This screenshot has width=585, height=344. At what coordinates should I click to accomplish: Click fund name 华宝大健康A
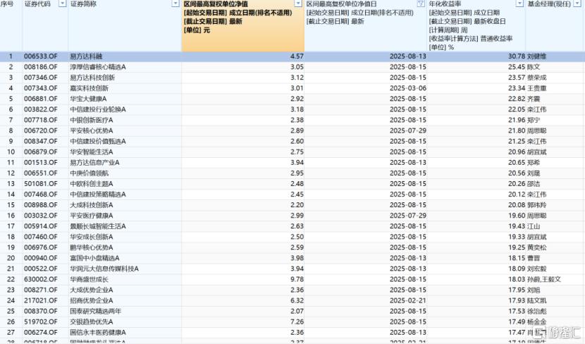point(88,99)
